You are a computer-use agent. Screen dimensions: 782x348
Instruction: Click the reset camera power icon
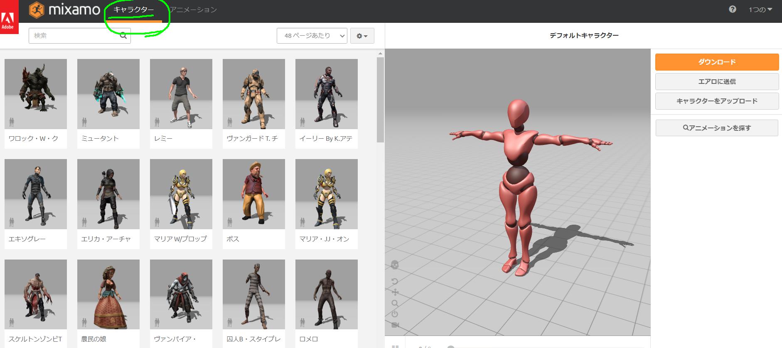pyautogui.click(x=395, y=314)
